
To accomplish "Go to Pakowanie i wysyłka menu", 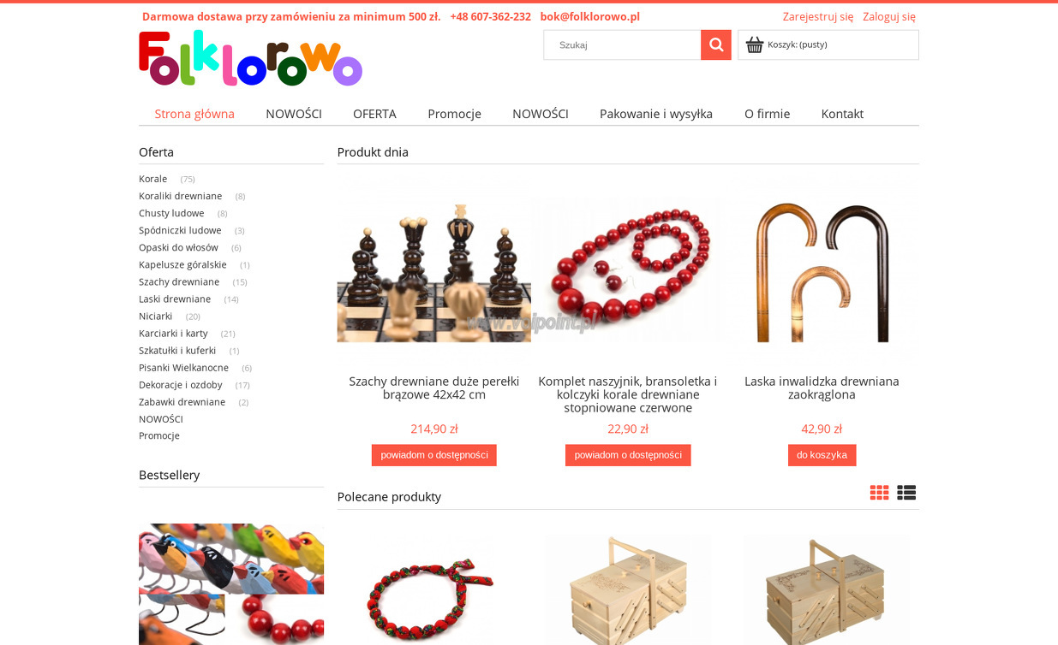I will click(x=656, y=114).
